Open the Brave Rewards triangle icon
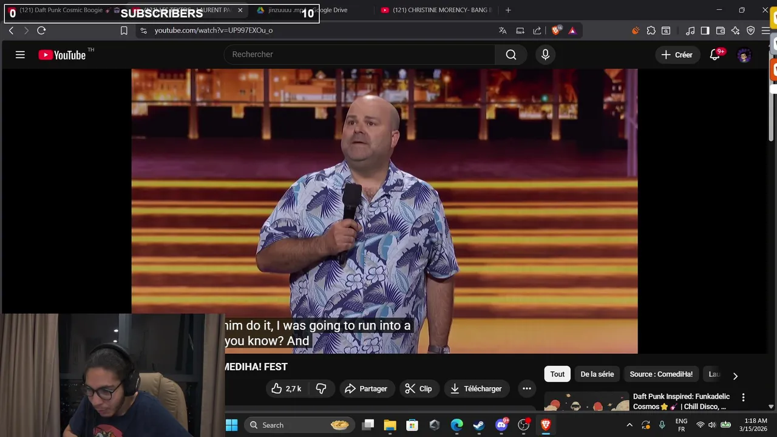Screen dimensions: 777x437 click(x=572, y=30)
